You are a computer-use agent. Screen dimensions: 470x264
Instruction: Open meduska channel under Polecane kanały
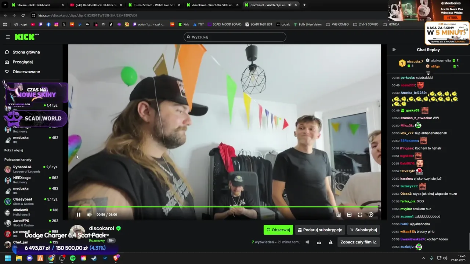(x=31, y=190)
